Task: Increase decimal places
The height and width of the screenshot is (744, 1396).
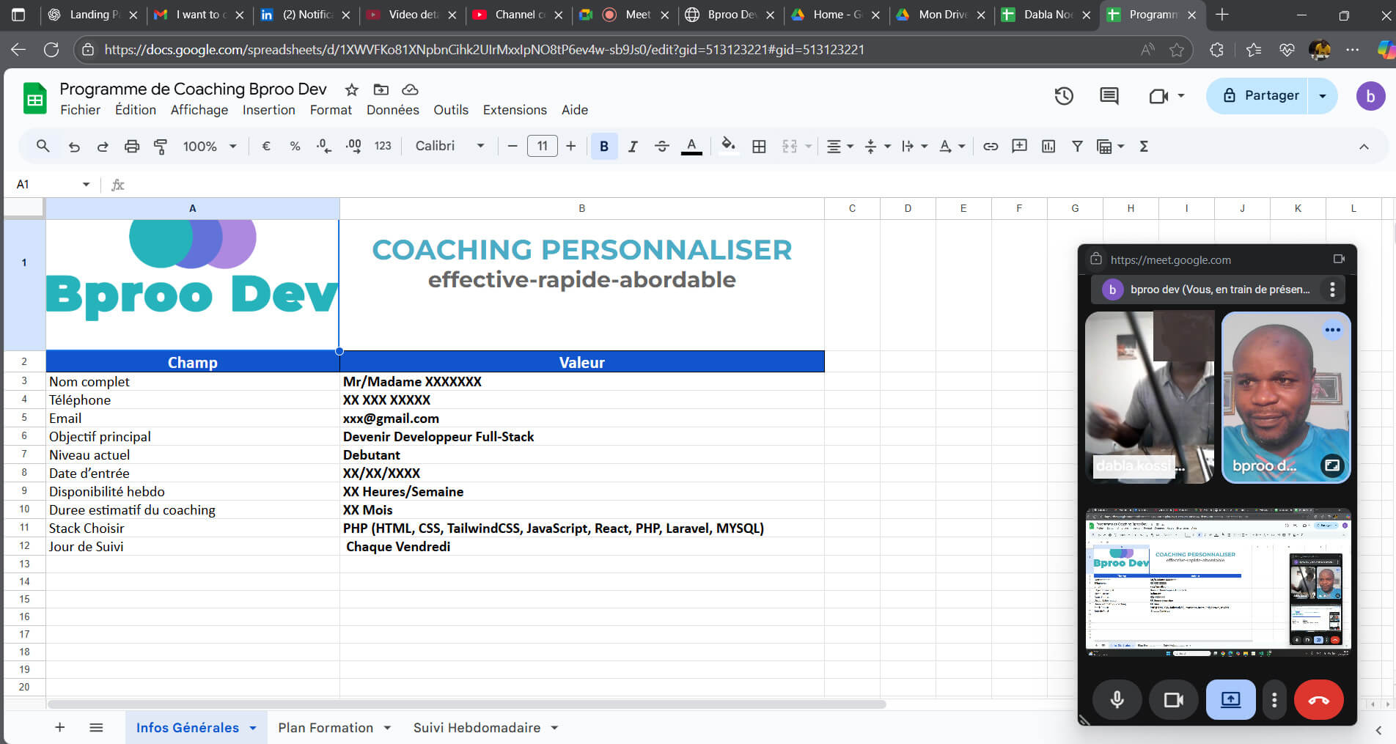Action: coord(353,147)
